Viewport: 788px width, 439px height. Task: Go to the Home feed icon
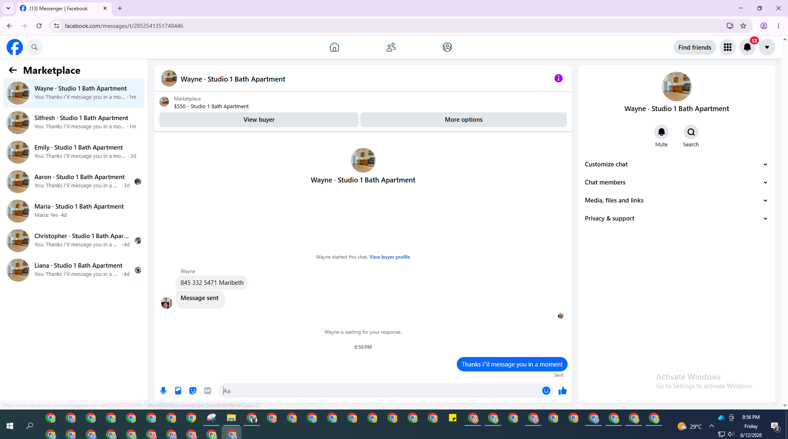334,47
